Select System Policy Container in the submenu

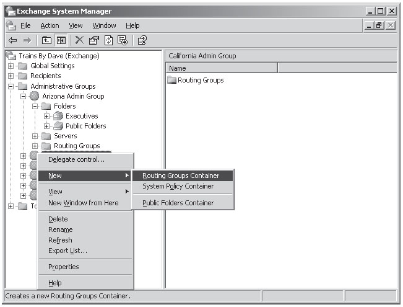pyautogui.click(x=183, y=186)
